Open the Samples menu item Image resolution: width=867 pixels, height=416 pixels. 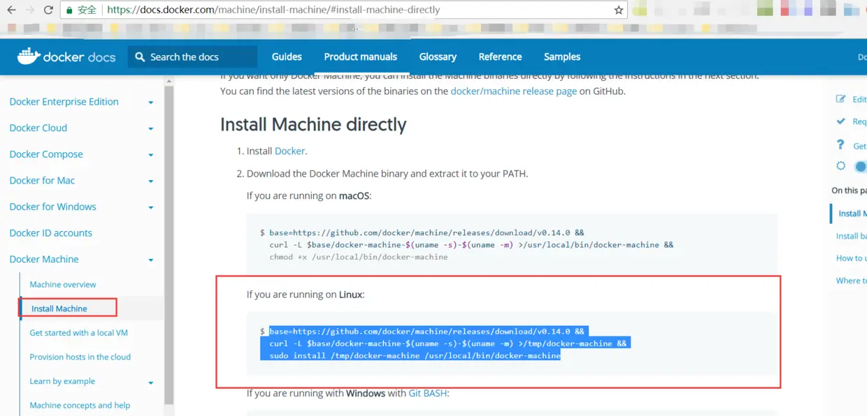pos(562,57)
